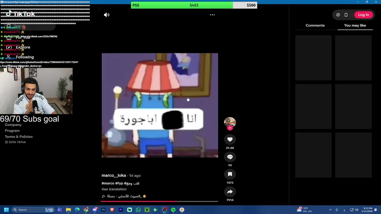The image size is (381, 214).
Task: Open the original sound music link
Action: pos(124,196)
